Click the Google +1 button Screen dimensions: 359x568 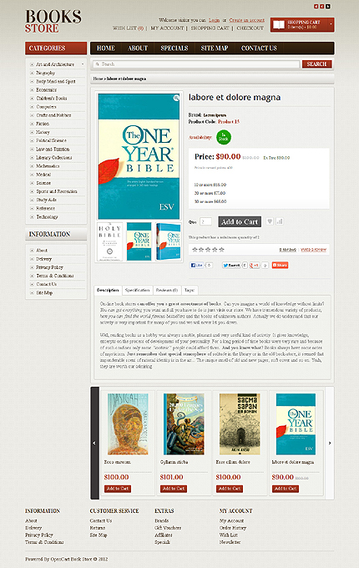255,265
